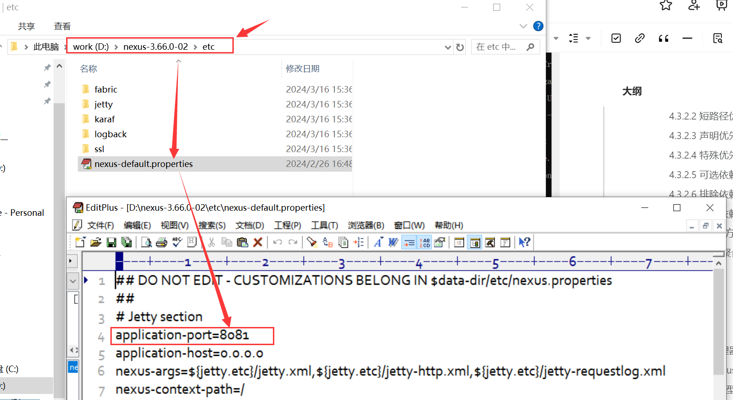
Task: Refresh the Explorer etc folder
Action: point(460,47)
